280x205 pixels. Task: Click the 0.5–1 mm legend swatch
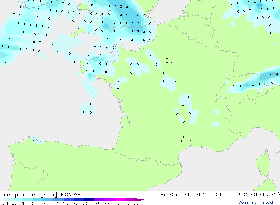tap(18, 199)
